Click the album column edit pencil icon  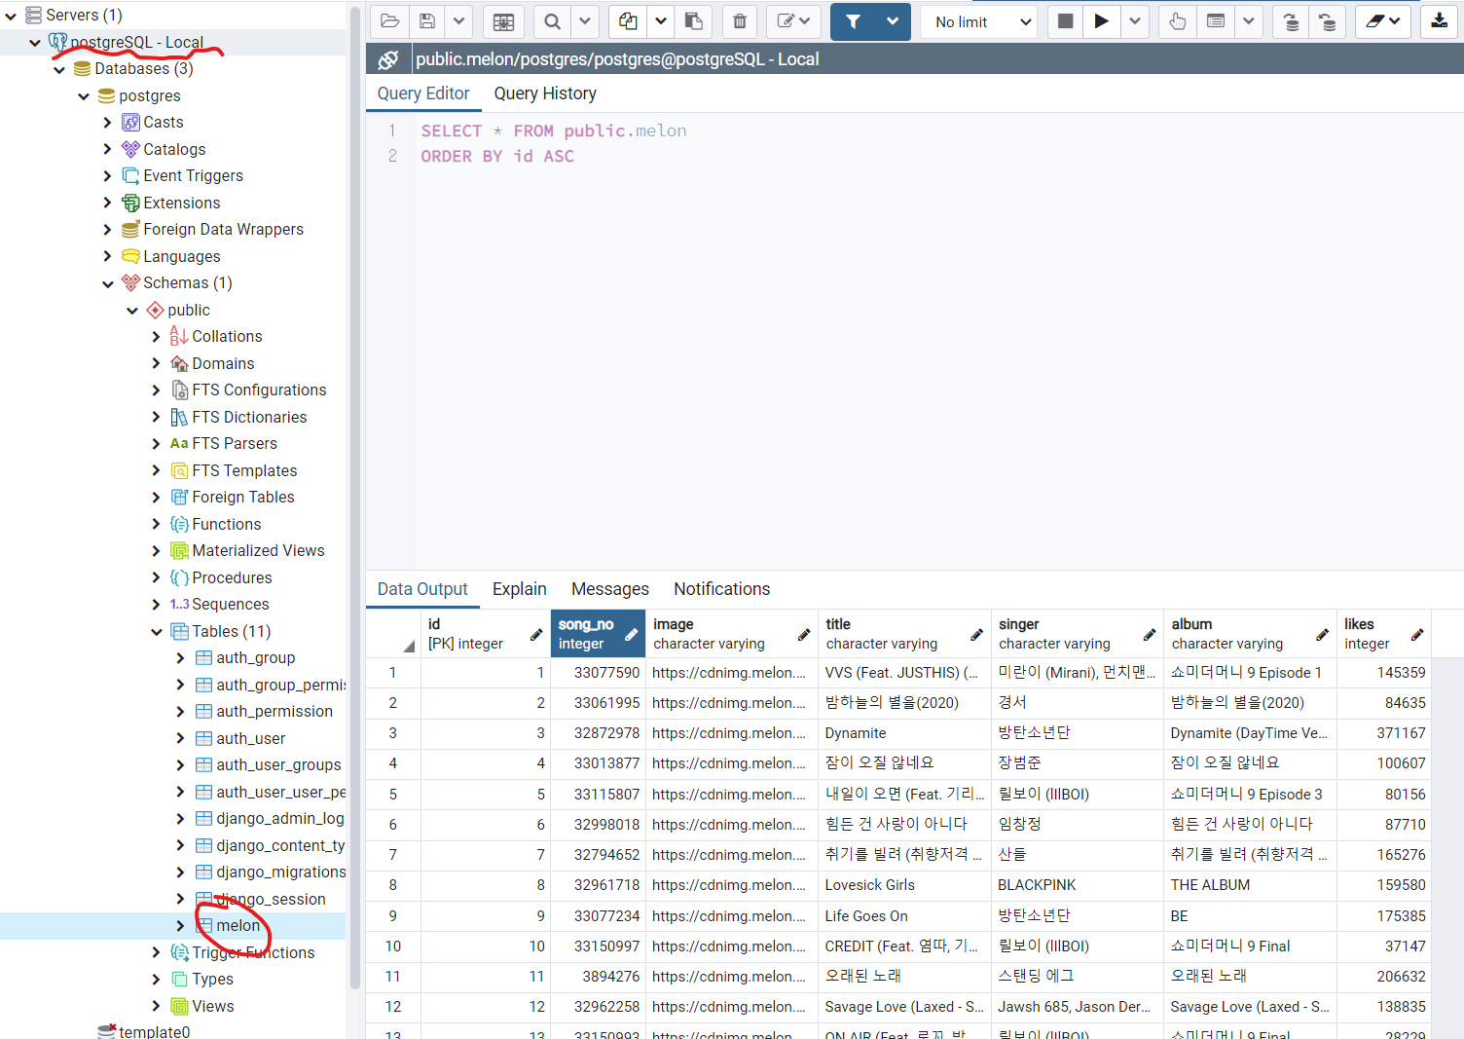1322,635
